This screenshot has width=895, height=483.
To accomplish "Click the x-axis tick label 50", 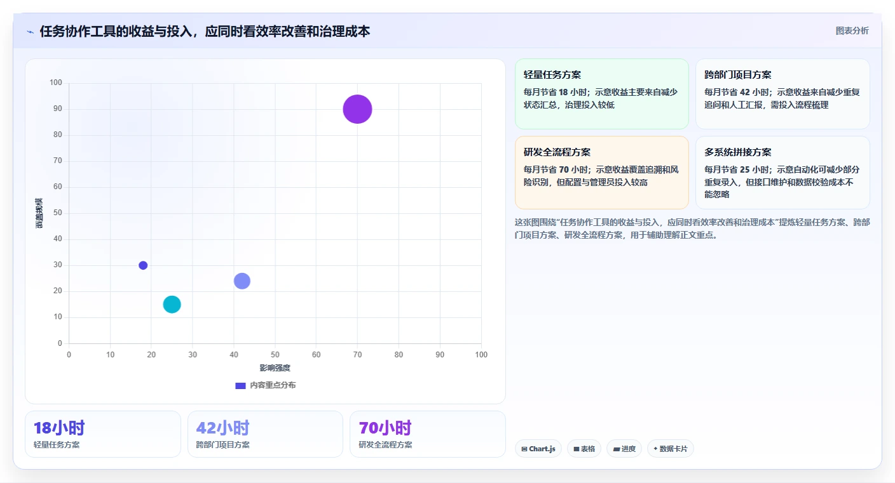I will tap(275, 355).
